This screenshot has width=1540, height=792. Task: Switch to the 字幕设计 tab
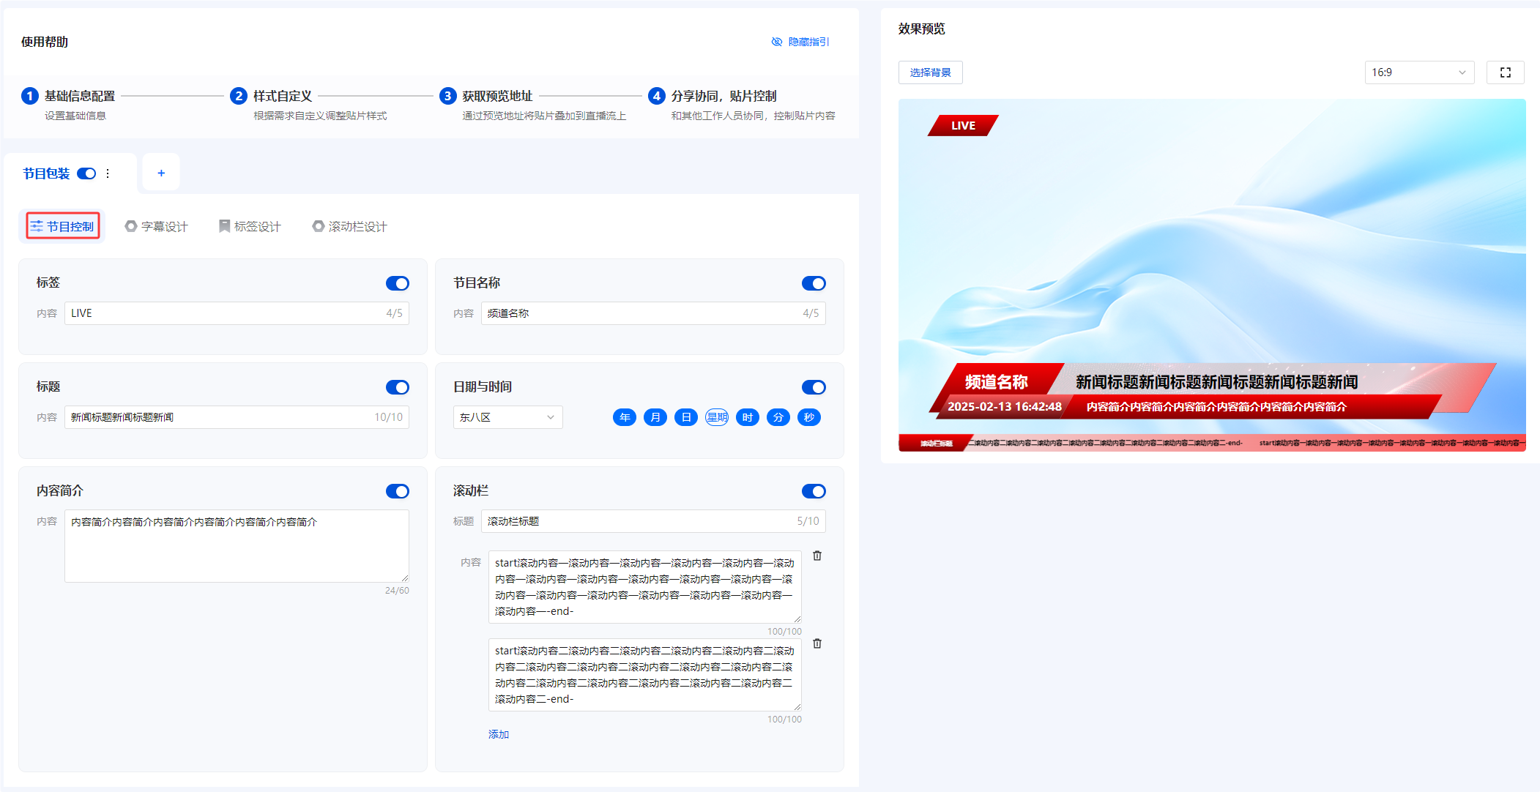coord(156,226)
